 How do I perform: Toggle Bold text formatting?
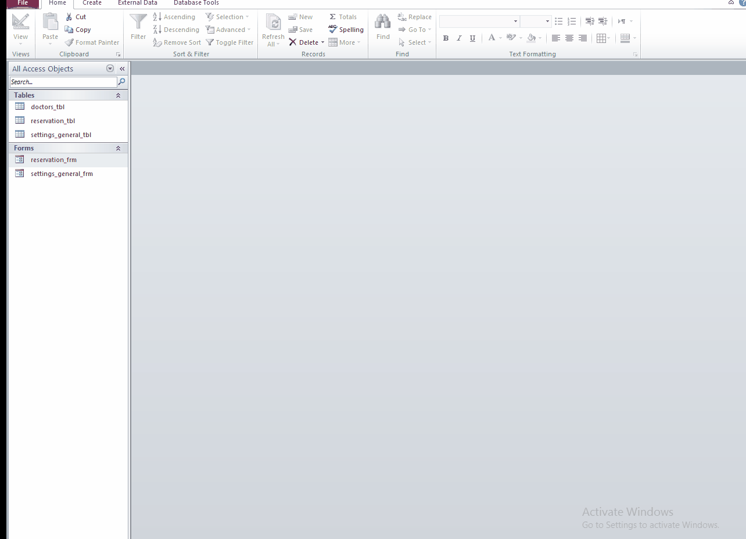(x=446, y=38)
